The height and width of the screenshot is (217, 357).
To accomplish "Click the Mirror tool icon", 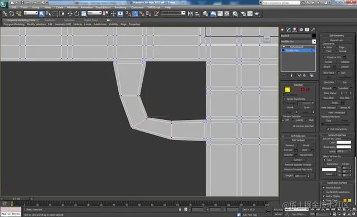I will [190, 13].
